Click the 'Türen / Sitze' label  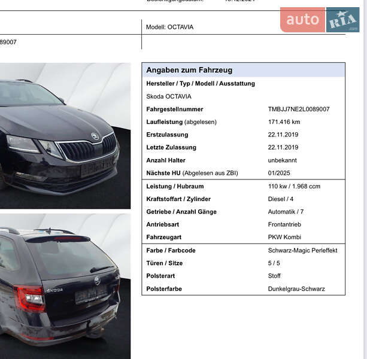pyautogui.click(x=164, y=263)
